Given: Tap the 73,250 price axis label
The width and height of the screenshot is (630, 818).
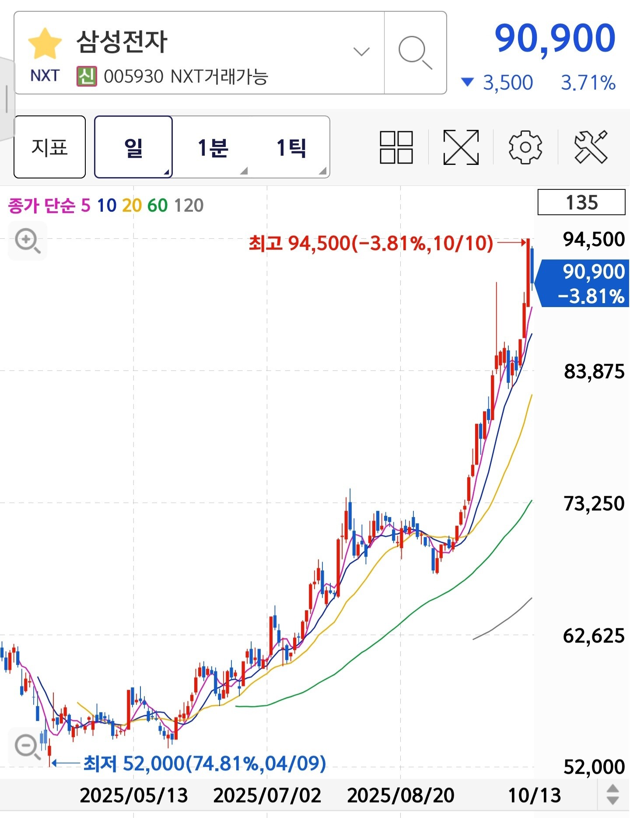Looking at the screenshot, I should (x=594, y=503).
